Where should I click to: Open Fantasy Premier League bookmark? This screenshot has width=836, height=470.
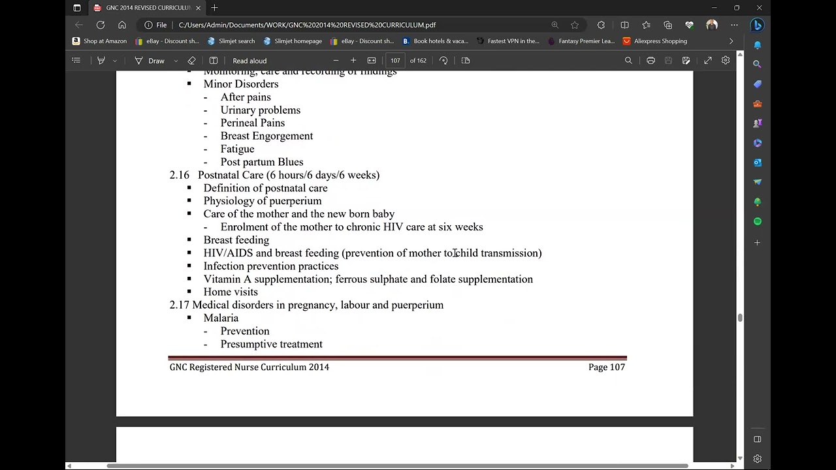581,41
